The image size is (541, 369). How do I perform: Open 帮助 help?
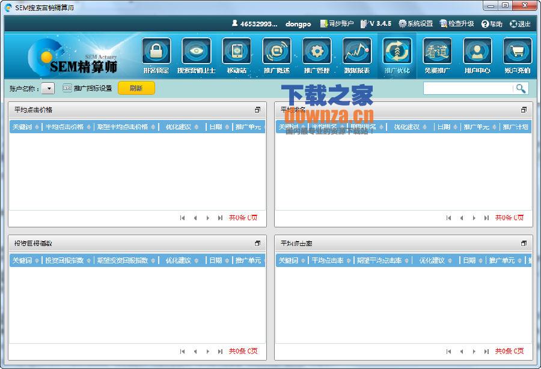click(492, 24)
